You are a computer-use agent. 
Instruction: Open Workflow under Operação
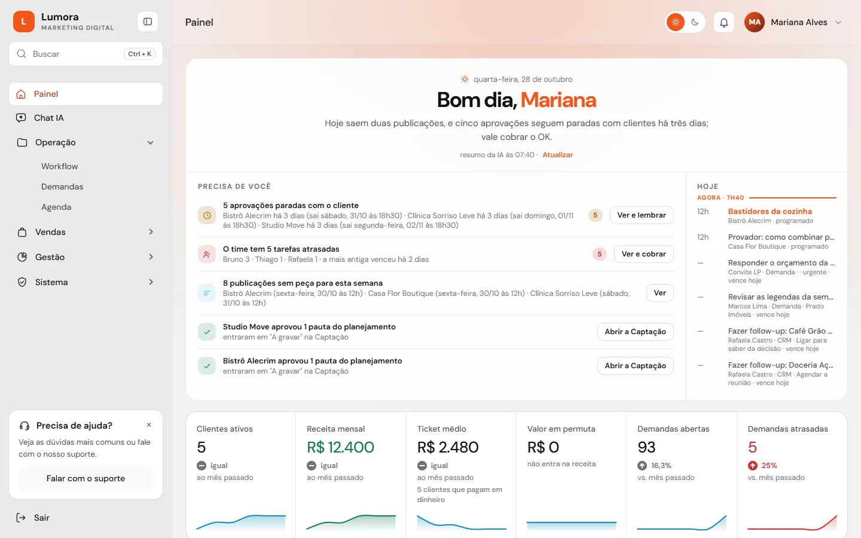pos(60,166)
